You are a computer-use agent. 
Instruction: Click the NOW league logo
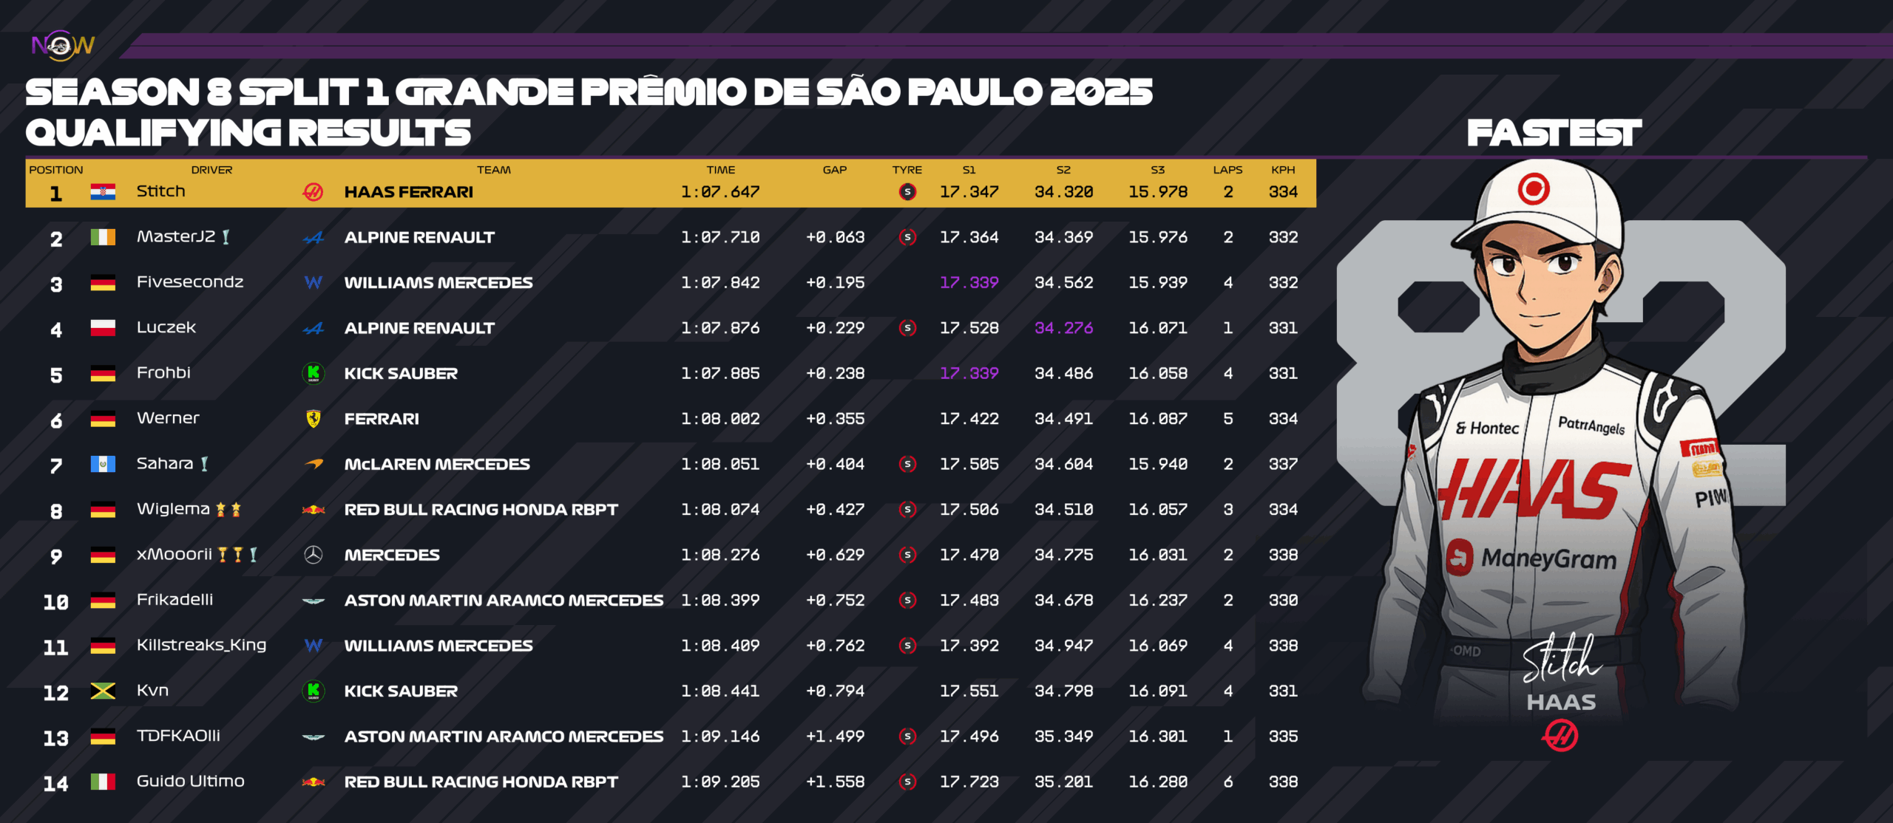coord(63,46)
